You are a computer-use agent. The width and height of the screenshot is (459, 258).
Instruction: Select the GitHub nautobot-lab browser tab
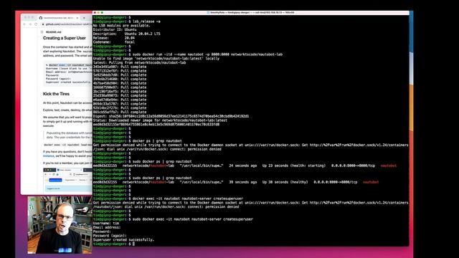coord(59,18)
